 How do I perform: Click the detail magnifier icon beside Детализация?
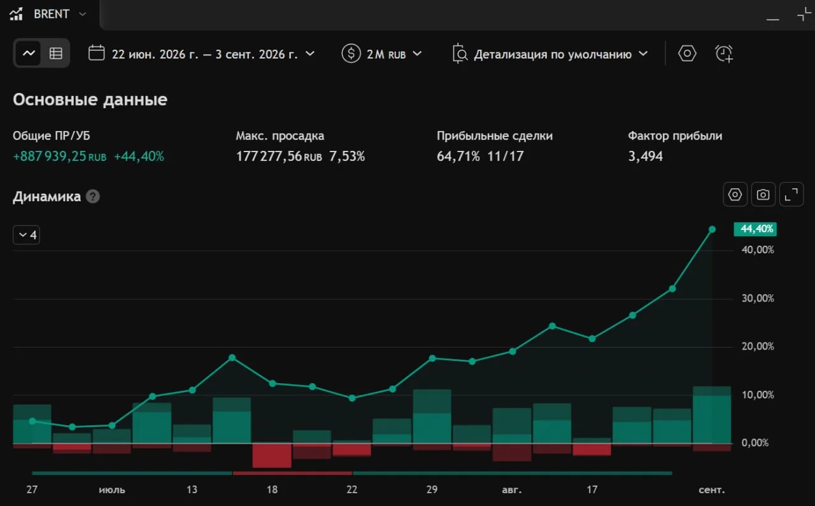(x=460, y=54)
